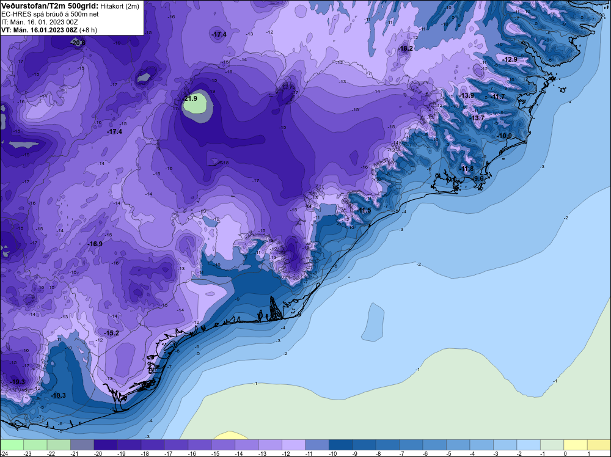Click the -15.2 temperature value
611x457 pixels.
click(x=111, y=333)
